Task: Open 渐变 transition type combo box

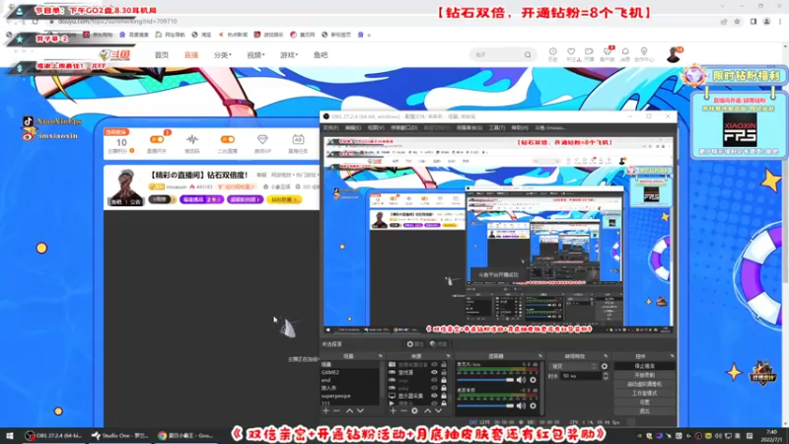Action: click(574, 366)
